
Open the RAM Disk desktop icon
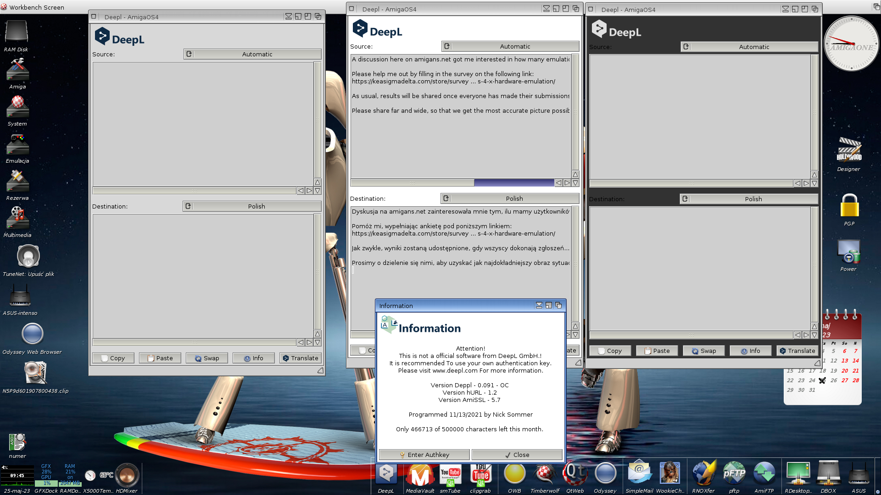tap(17, 32)
